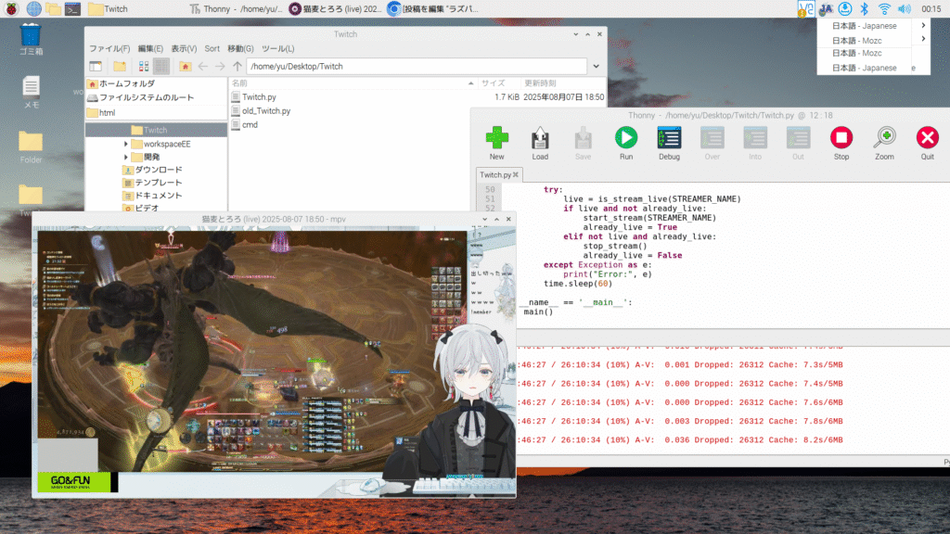This screenshot has width=950, height=534.
Task: Select the メモ desktop file icon
Action: point(31,93)
